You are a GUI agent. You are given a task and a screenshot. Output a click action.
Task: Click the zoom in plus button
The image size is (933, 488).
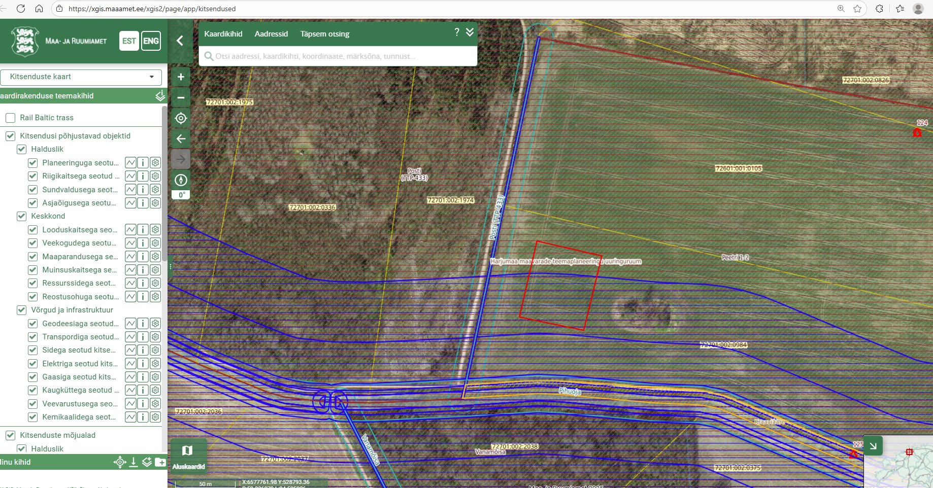(181, 77)
